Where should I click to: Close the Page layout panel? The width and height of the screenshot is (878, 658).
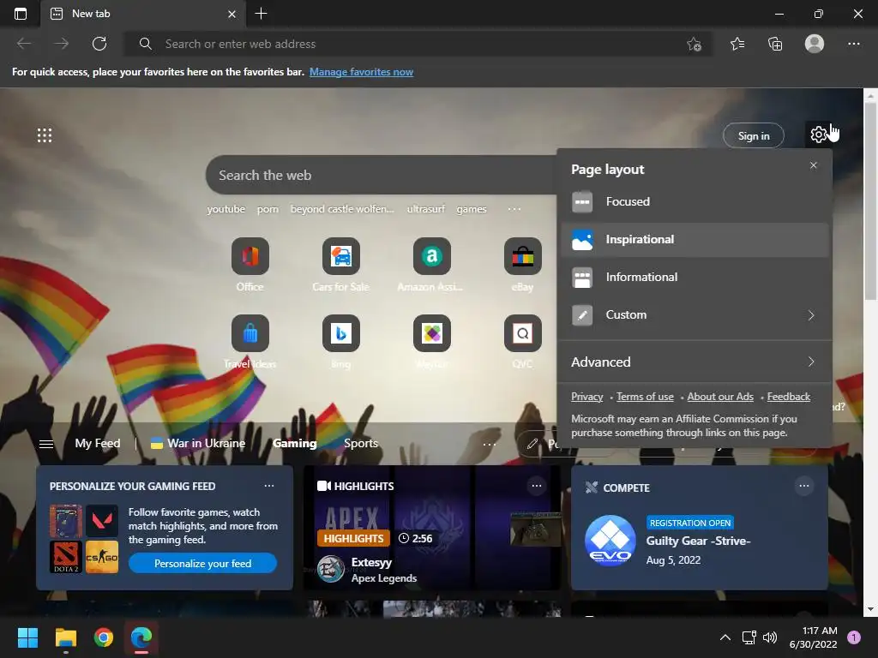point(814,165)
